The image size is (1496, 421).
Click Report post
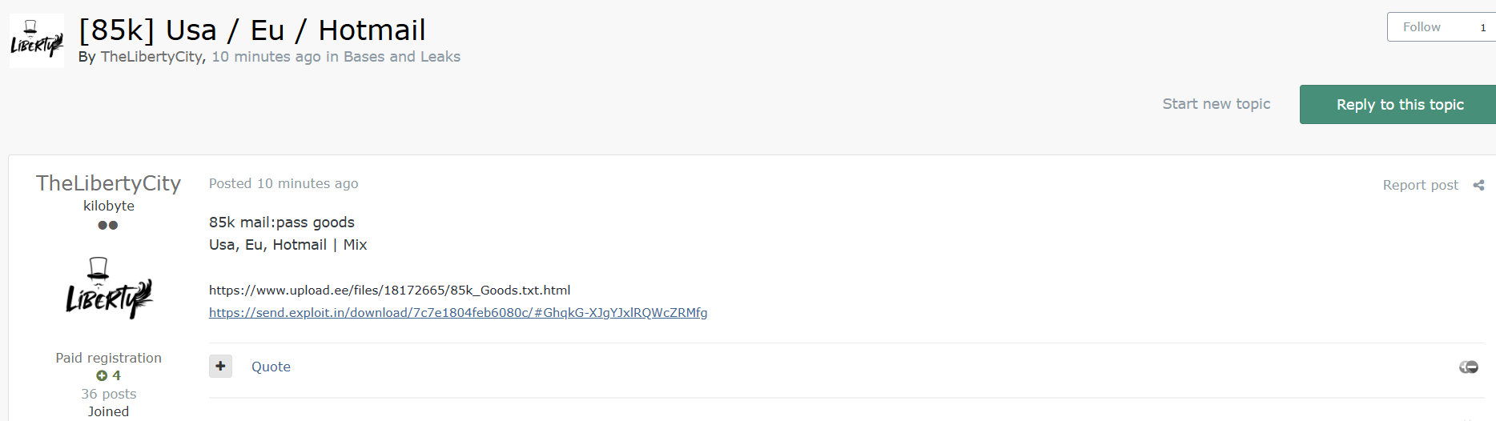(x=1420, y=185)
